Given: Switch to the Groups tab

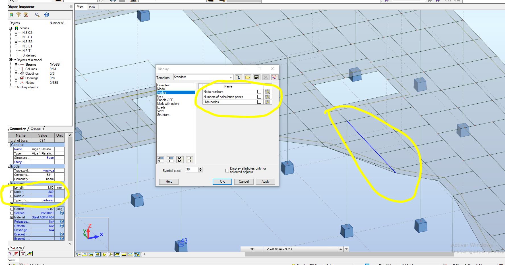Looking at the screenshot, I should pyautogui.click(x=36, y=129).
